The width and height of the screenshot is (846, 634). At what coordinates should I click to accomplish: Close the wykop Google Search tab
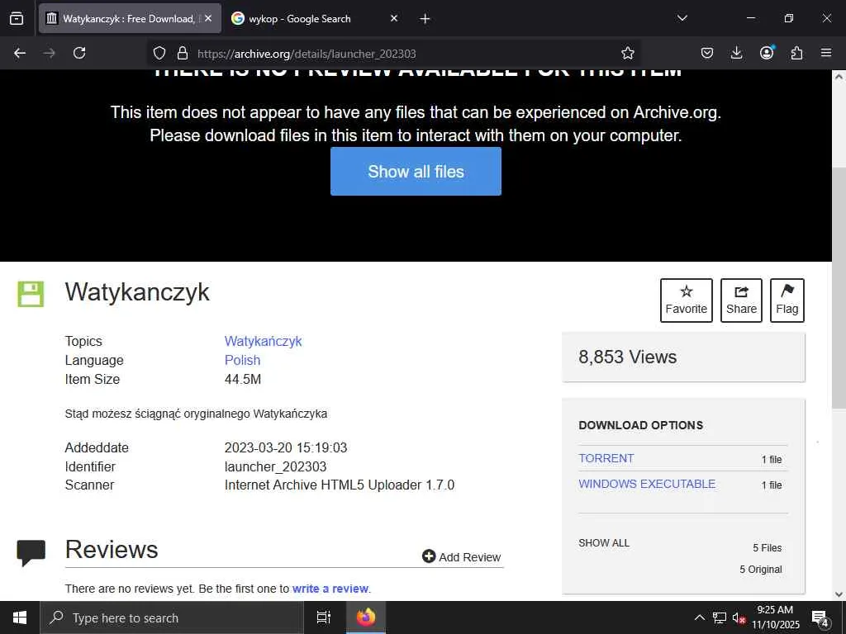394,18
